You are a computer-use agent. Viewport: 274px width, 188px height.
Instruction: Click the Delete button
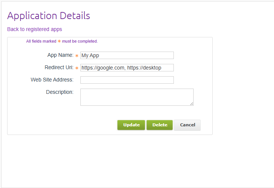[x=160, y=125]
